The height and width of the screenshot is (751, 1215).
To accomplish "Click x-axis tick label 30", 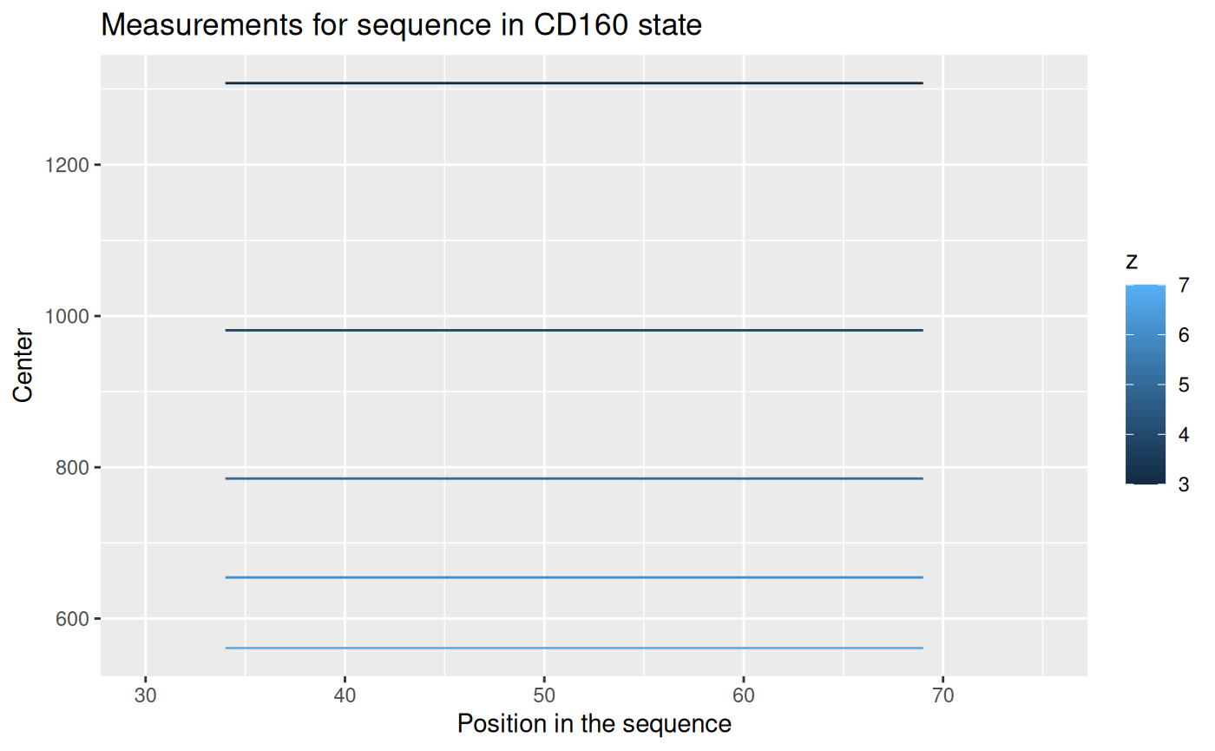I will [x=146, y=695].
